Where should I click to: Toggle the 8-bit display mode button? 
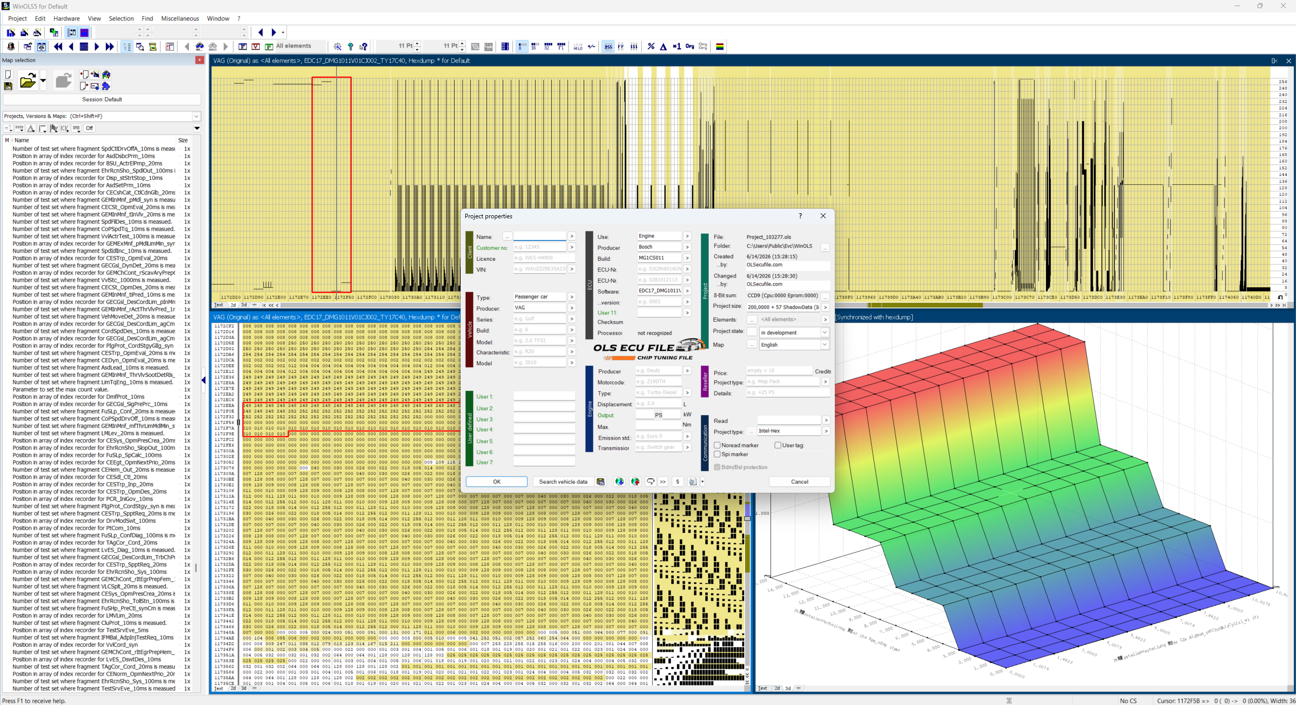coord(521,47)
